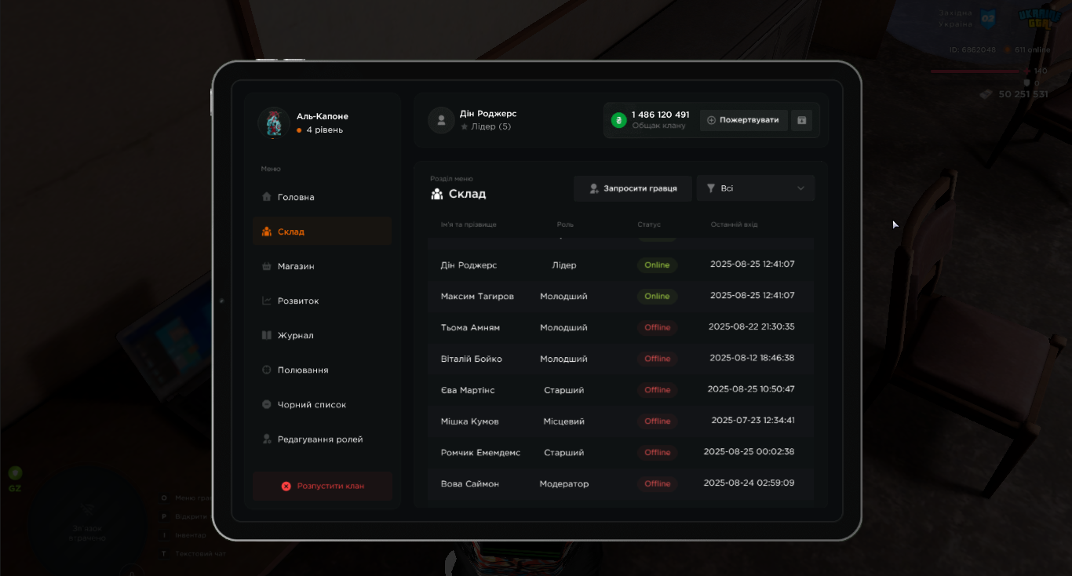The width and height of the screenshot is (1072, 576).
Task: Click the Роль column header
Action: pyautogui.click(x=565, y=224)
